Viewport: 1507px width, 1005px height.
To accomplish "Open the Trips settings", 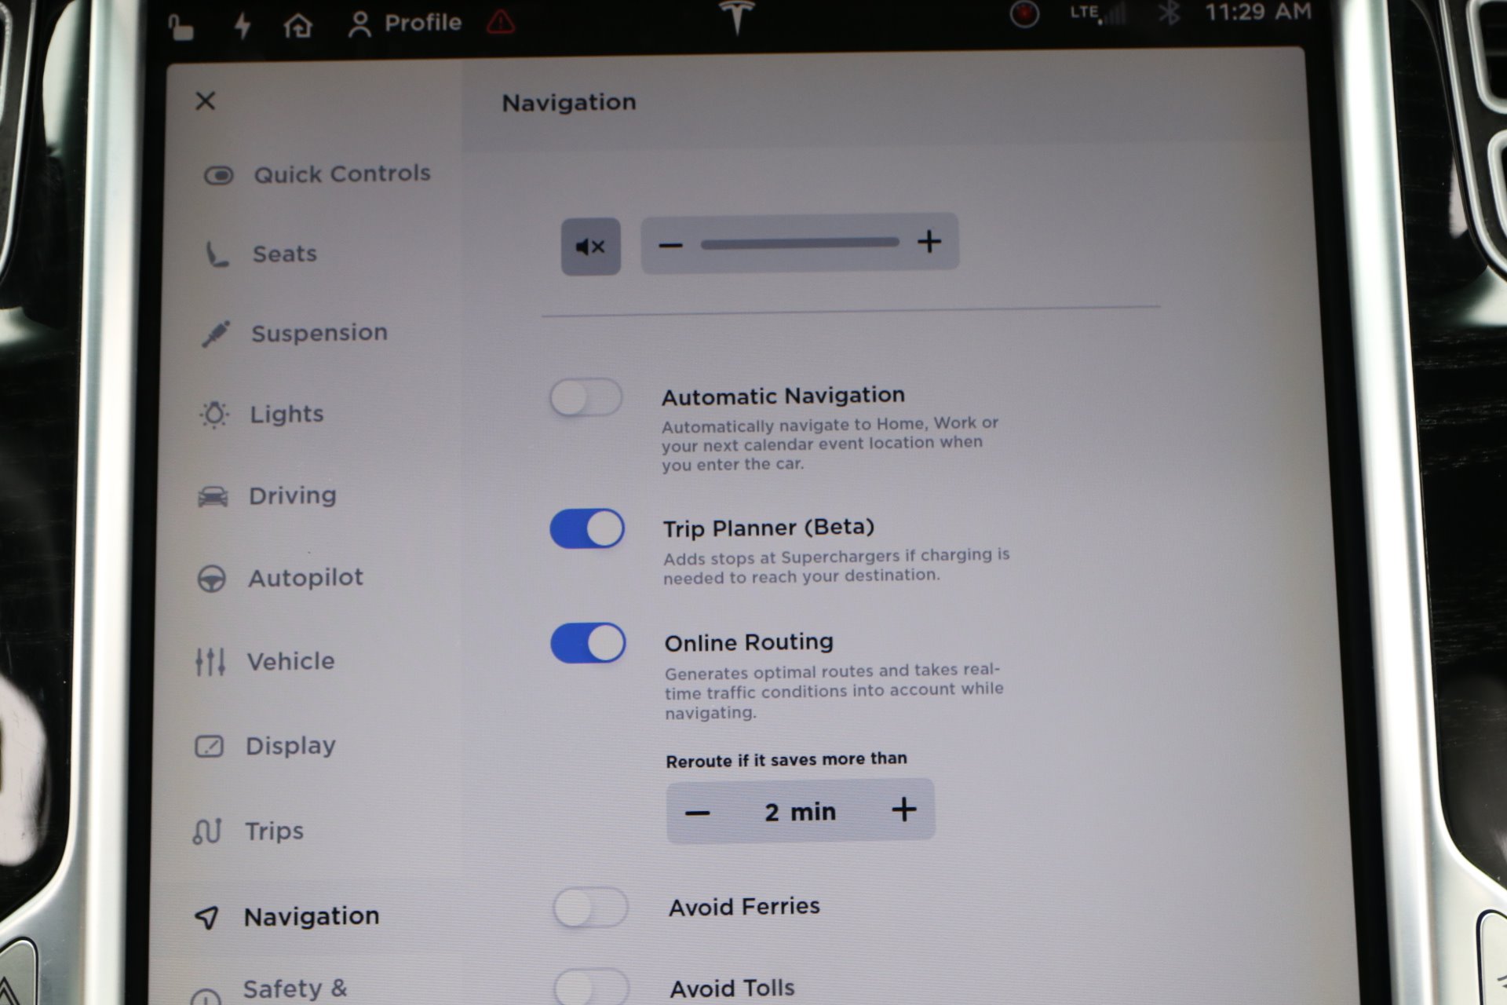I will coord(247,831).
